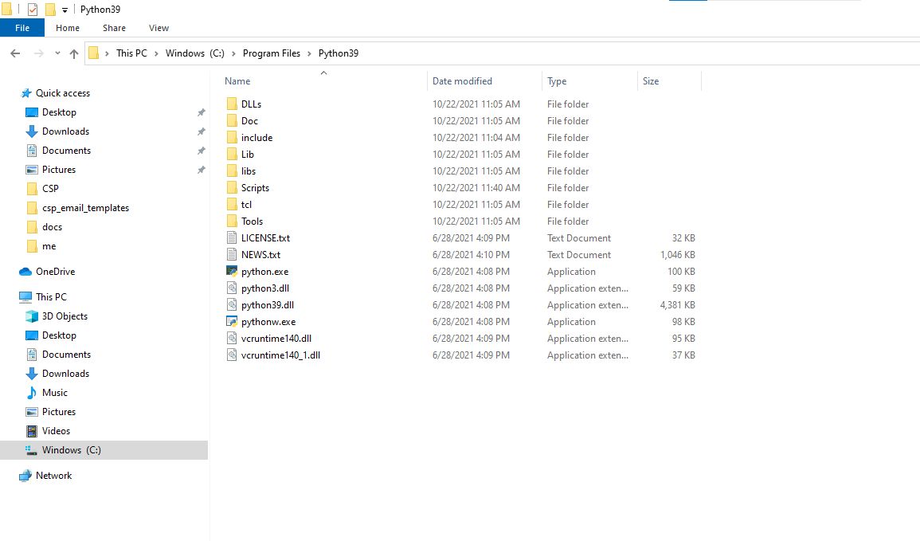Open the Share ribbon tab
This screenshot has width=920, height=541.
pyautogui.click(x=114, y=28)
